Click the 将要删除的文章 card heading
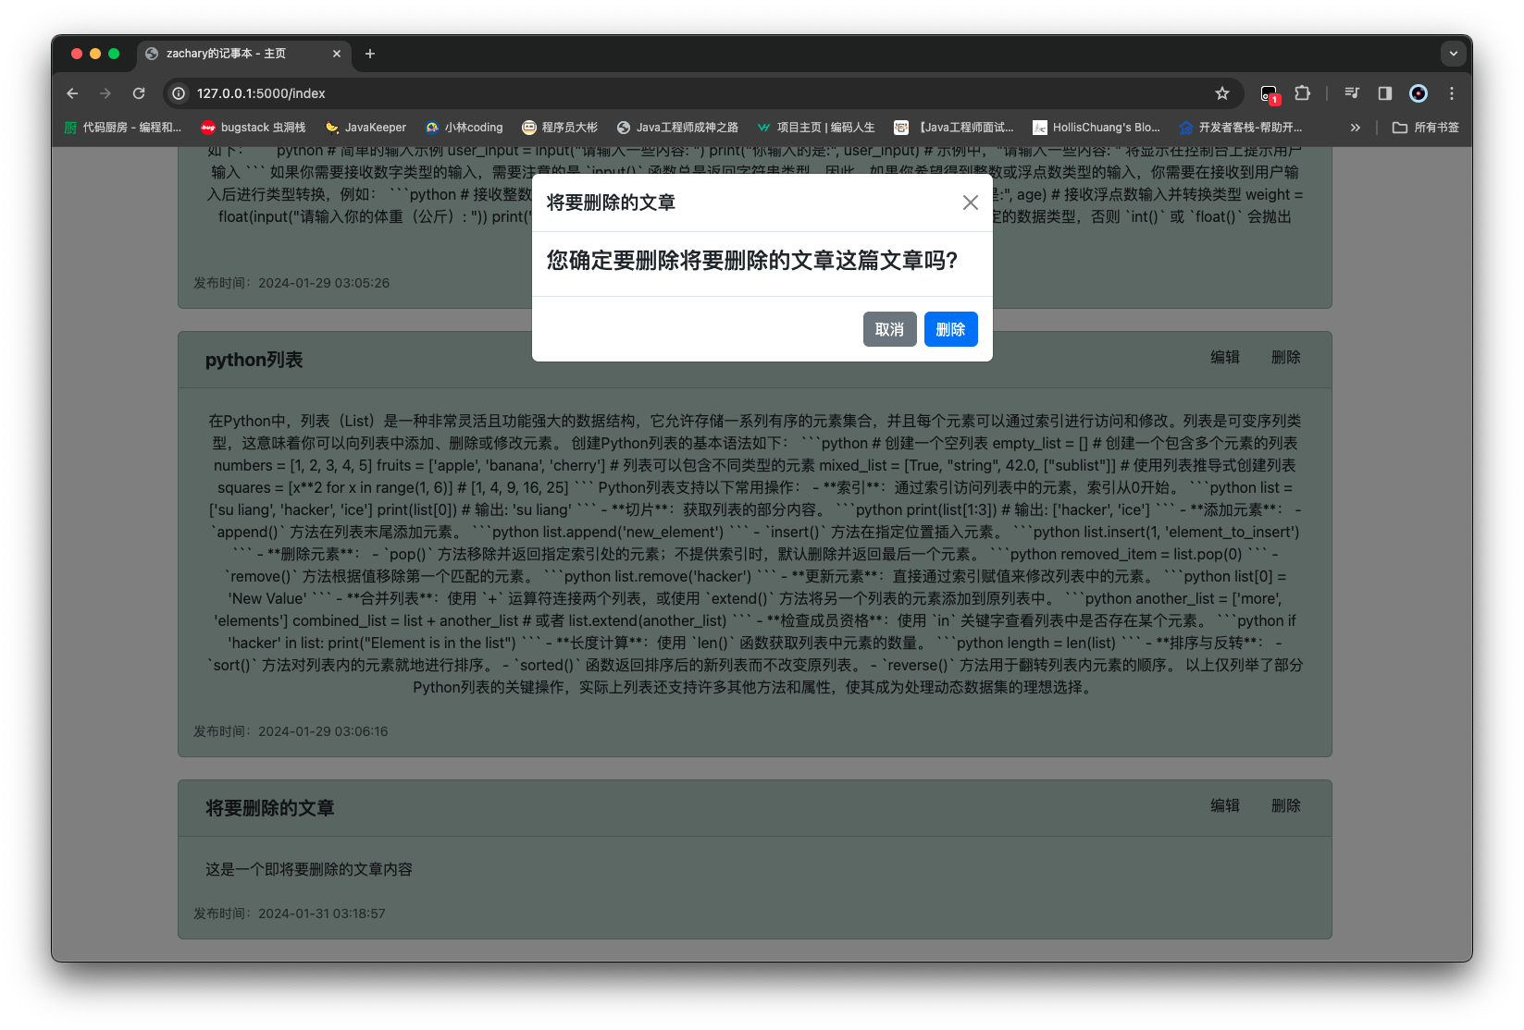Screen dimensions: 1524x1030 tap(269, 808)
